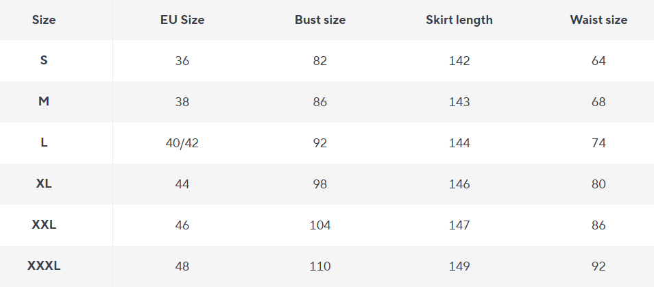Image resolution: width=654 pixels, height=287 pixels.
Task: Click skirt length 143 cell
Action: [x=459, y=102]
